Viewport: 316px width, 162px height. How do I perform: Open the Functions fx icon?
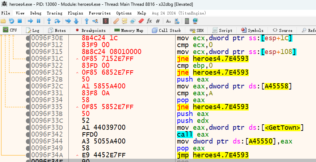(149, 21)
